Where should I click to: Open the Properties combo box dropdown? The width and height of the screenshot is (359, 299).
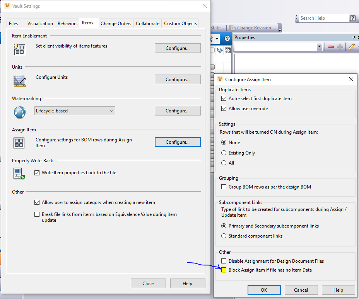coord(320,46)
